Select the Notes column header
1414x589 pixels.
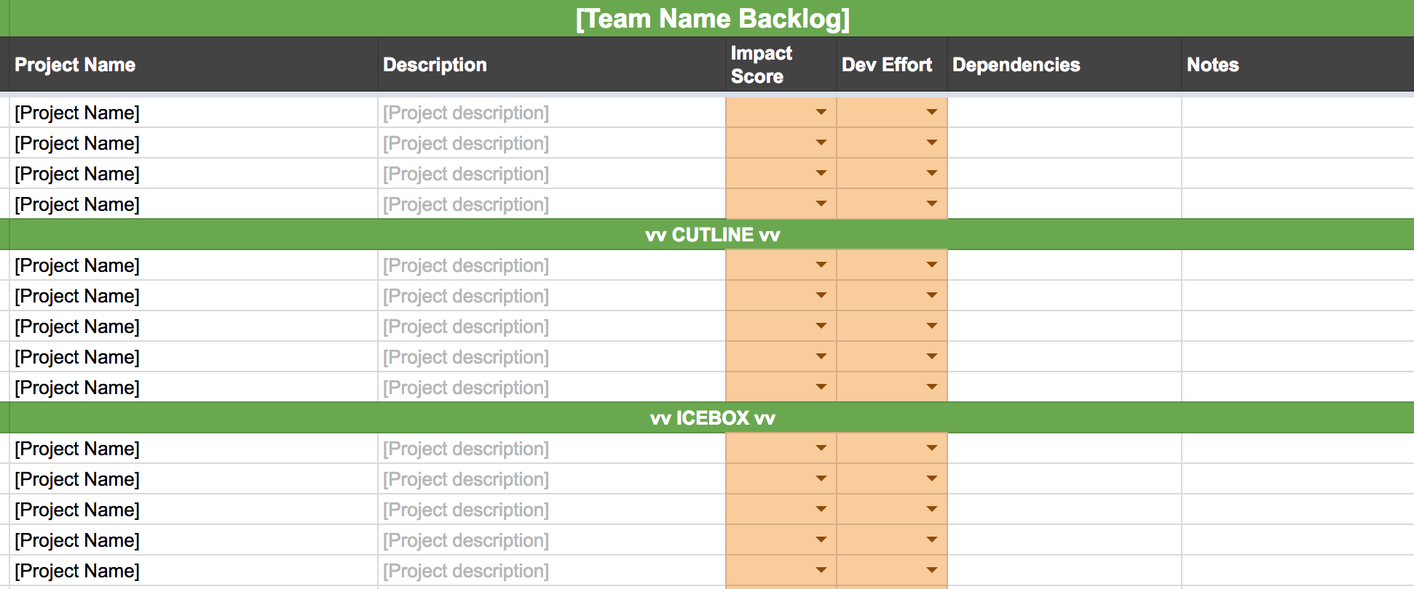click(1298, 64)
